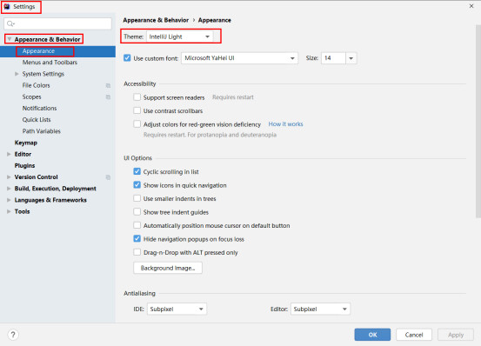Open the font Size dropdown arrow
The width and height of the screenshot is (481, 346).
point(351,58)
